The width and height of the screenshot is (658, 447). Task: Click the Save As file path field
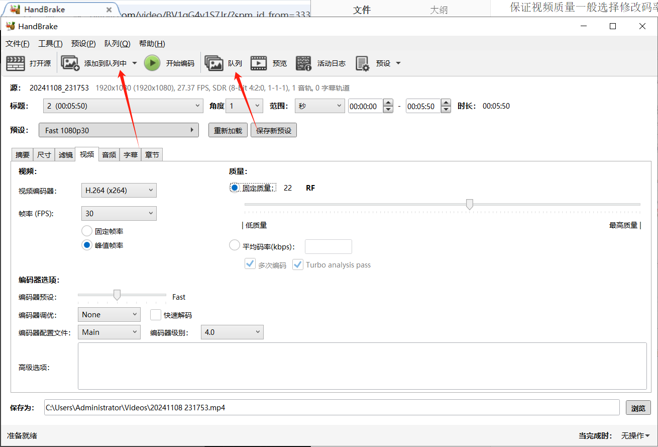(332, 407)
